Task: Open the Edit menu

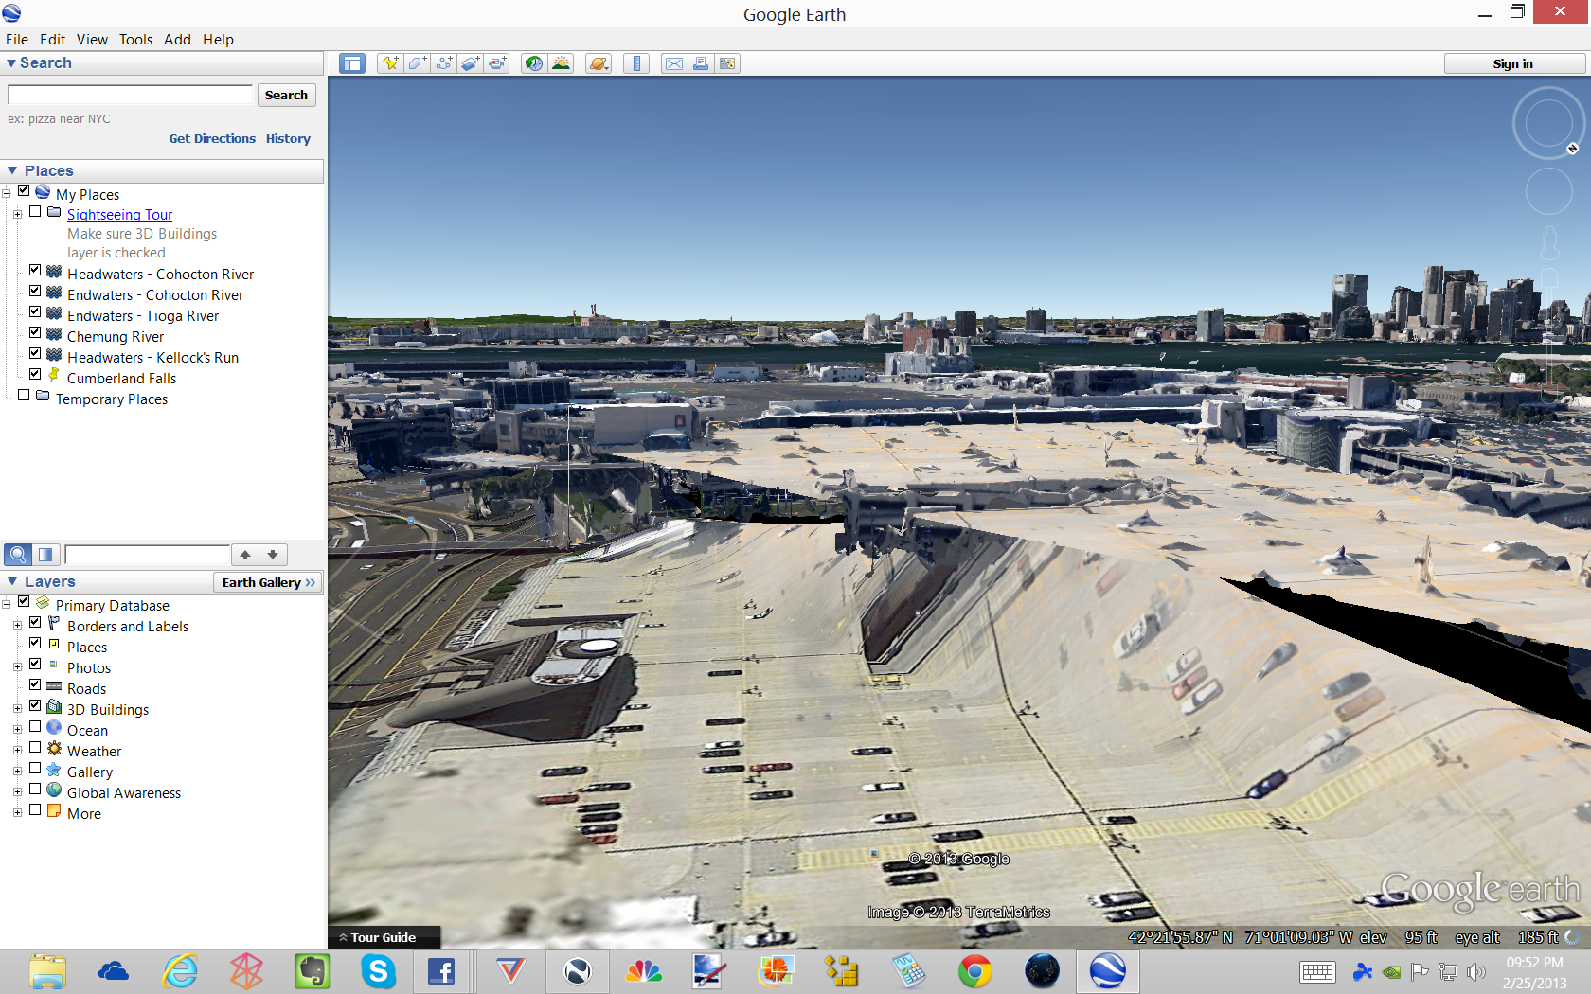Action: (x=52, y=40)
